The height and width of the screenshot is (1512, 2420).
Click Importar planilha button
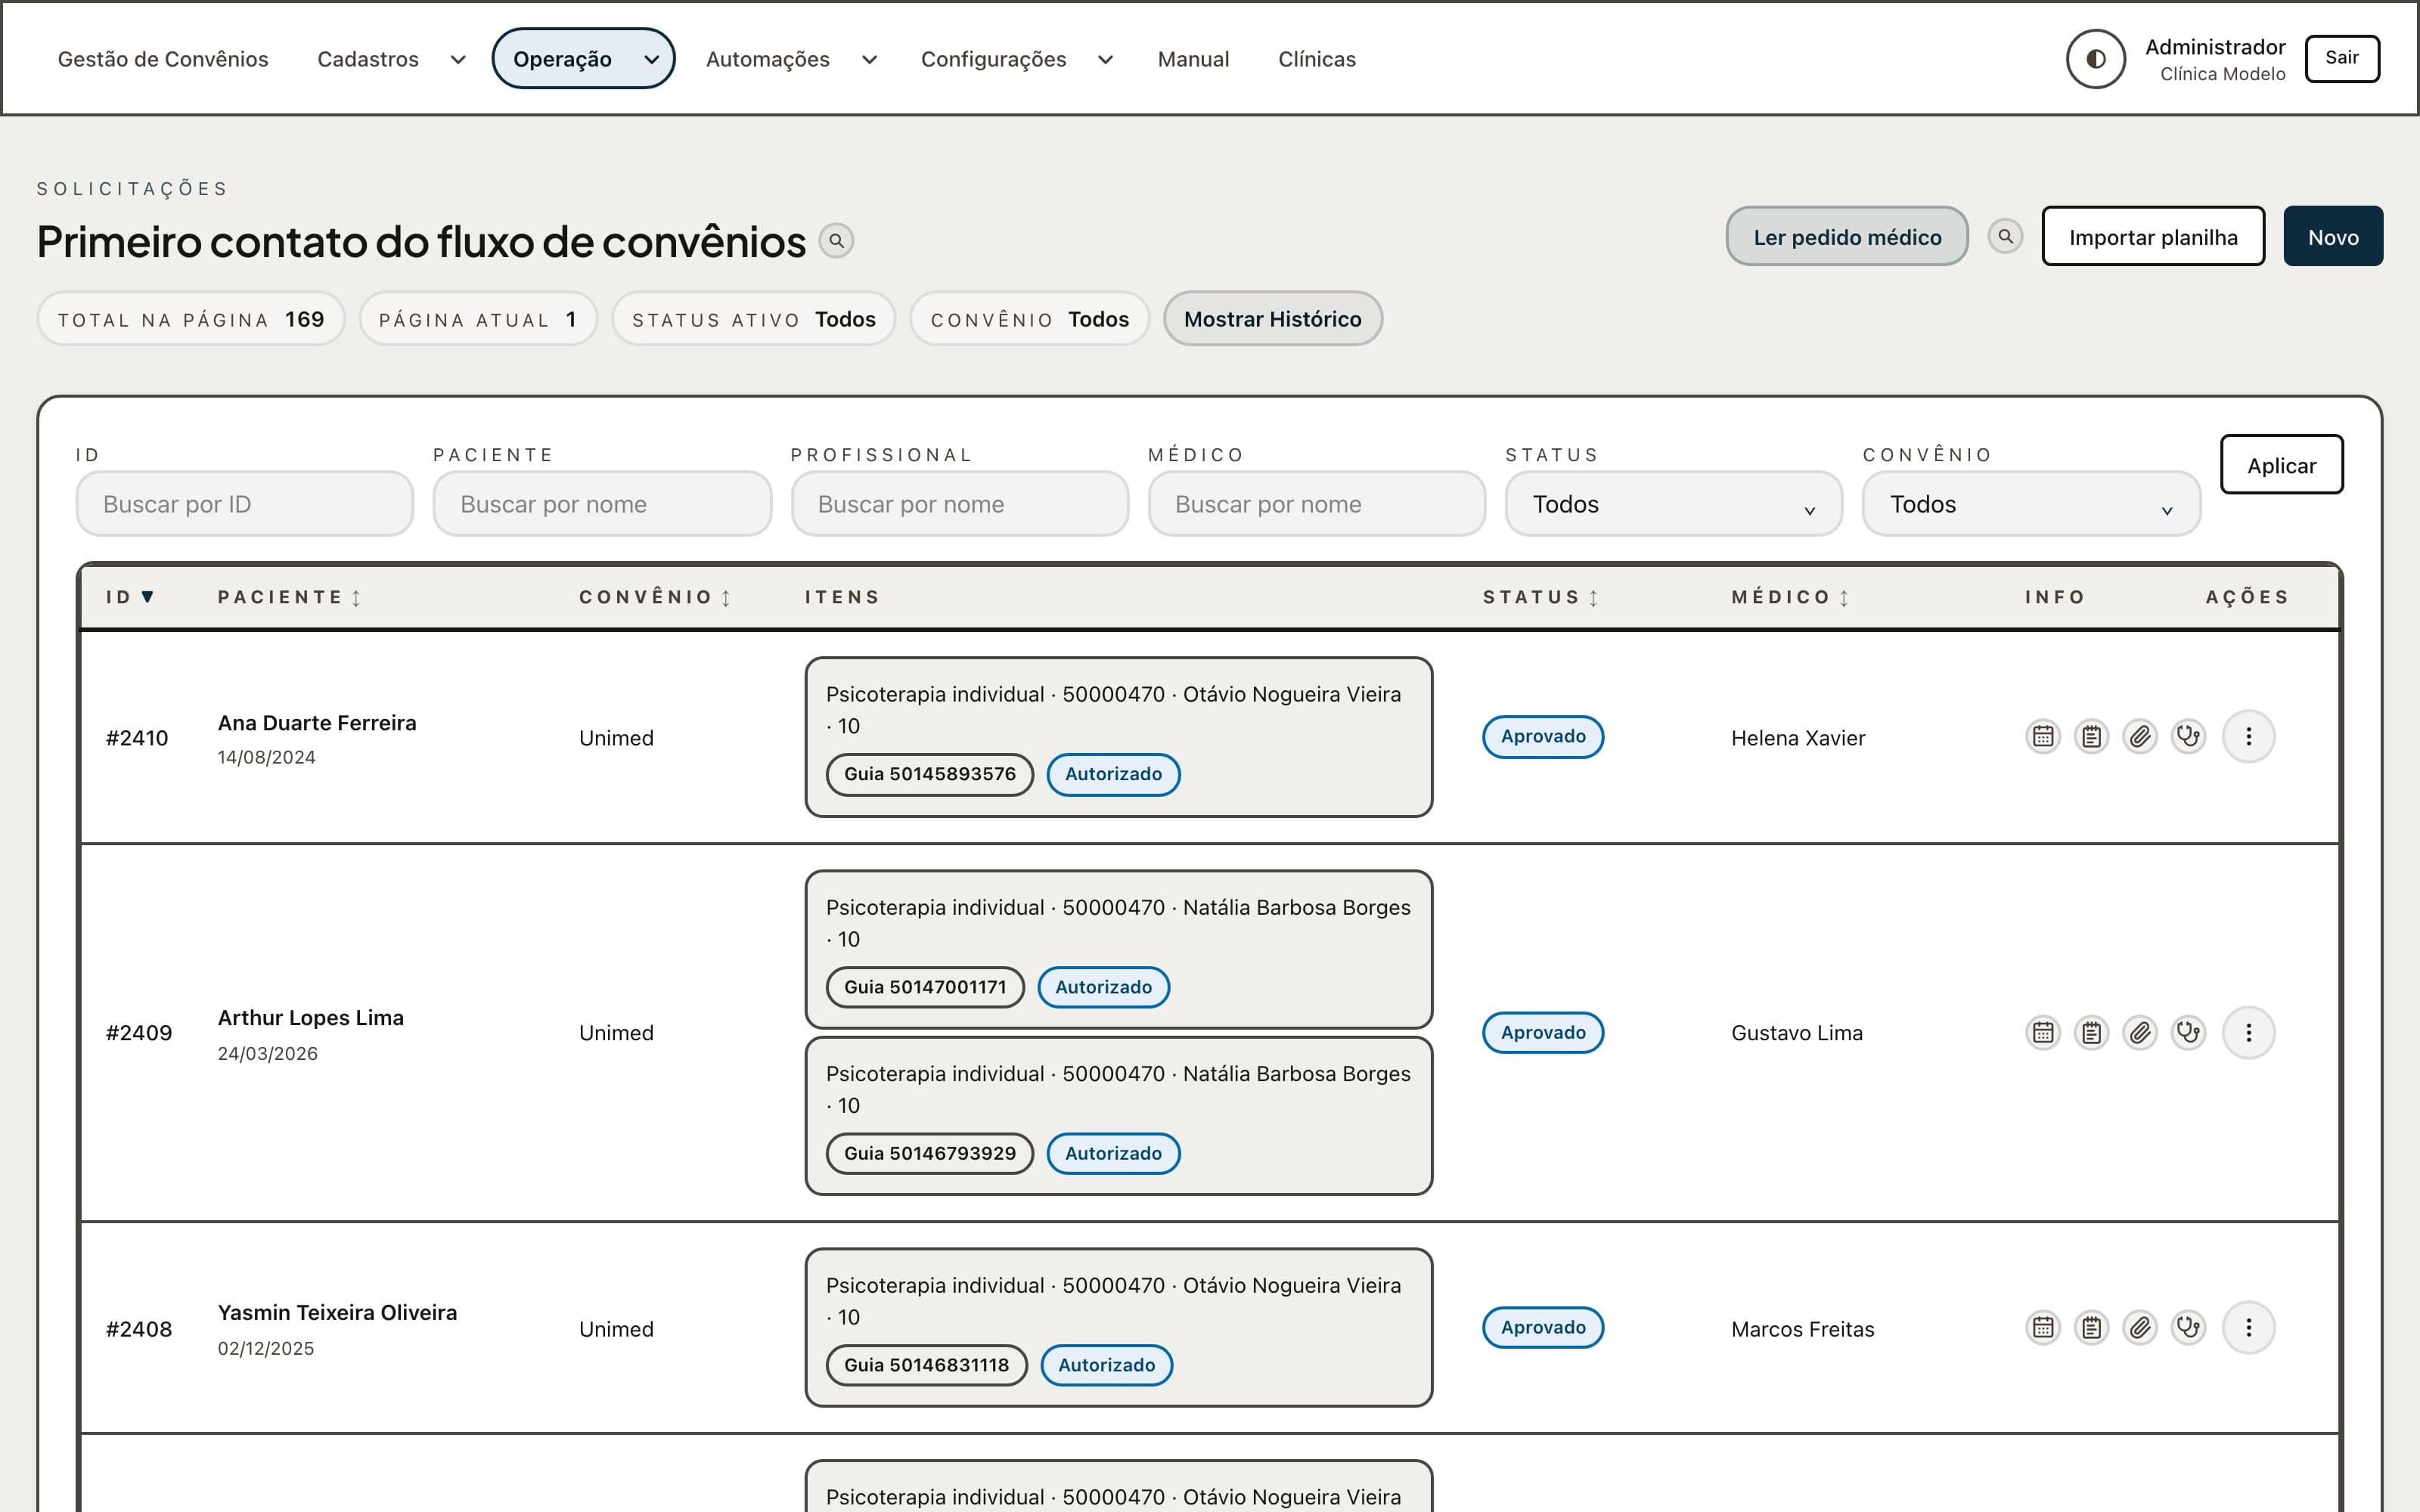[x=2153, y=237]
